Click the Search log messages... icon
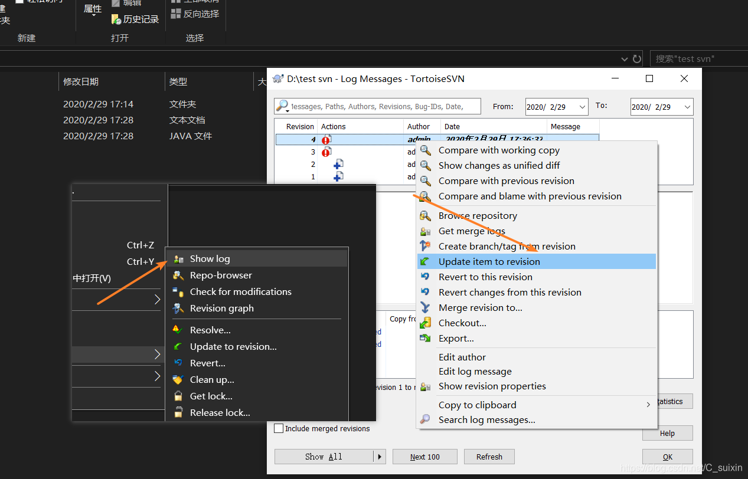The width and height of the screenshot is (748, 479). (425, 420)
